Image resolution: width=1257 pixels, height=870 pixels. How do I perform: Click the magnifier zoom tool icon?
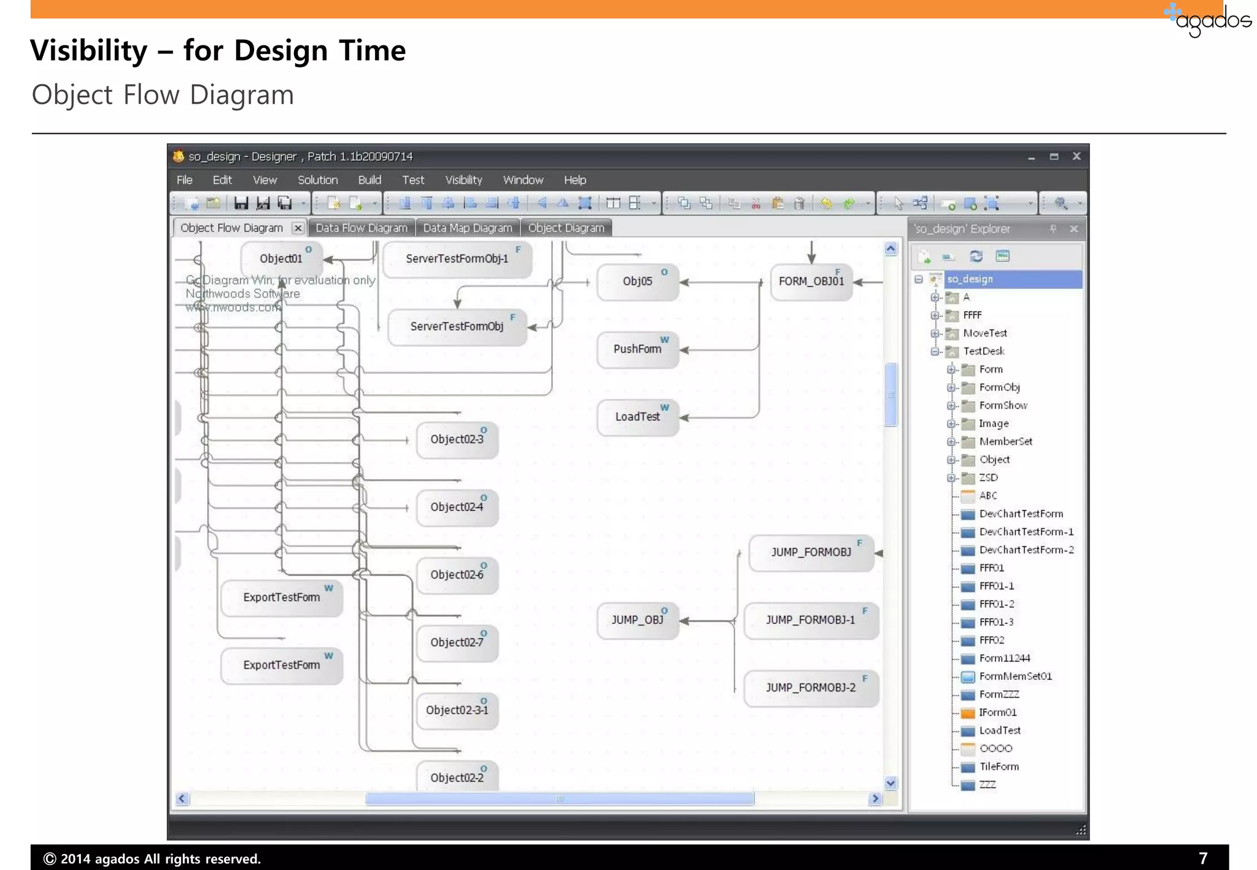[1061, 203]
